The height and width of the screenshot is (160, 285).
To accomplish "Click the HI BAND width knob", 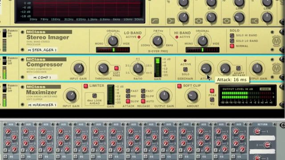I will click(x=203, y=40).
